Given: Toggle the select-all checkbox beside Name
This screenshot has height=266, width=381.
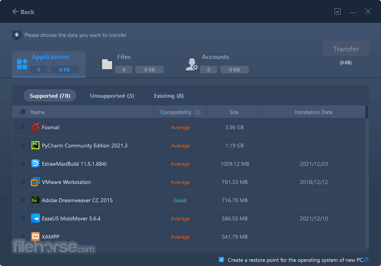Looking at the screenshot, I should (x=23, y=112).
